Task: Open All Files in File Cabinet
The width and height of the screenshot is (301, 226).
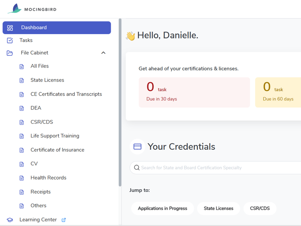Action: pyautogui.click(x=39, y=66)
